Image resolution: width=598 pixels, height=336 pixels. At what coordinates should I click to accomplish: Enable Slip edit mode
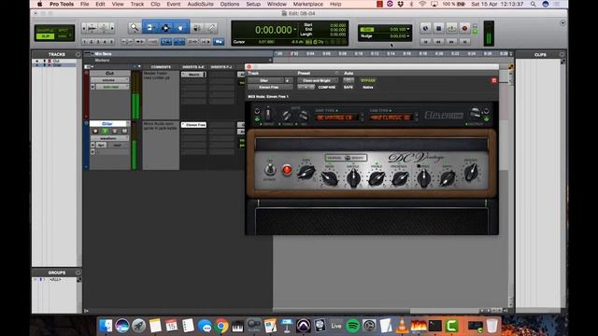point(46,36)
